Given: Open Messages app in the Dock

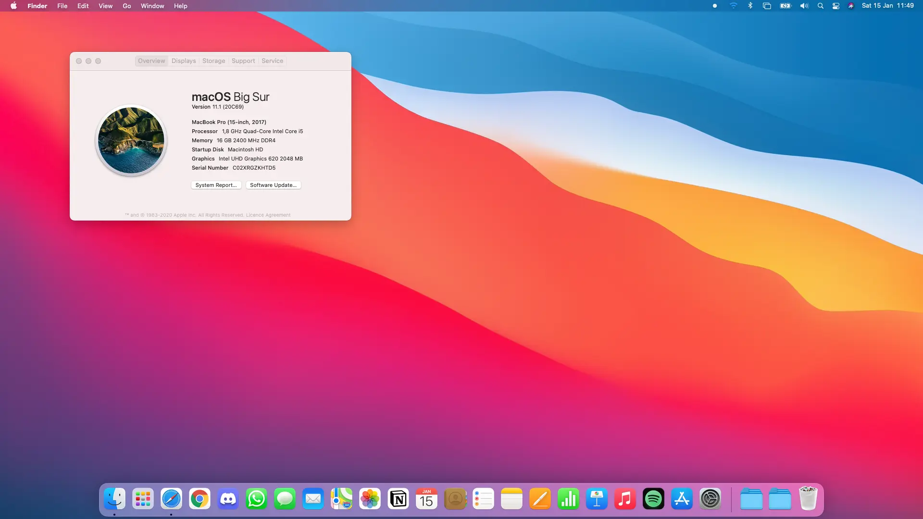Looking at the screenshot, I should point(285,499).
